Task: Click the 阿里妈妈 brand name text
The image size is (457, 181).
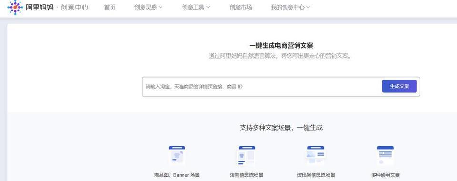Action: (40, 8)
